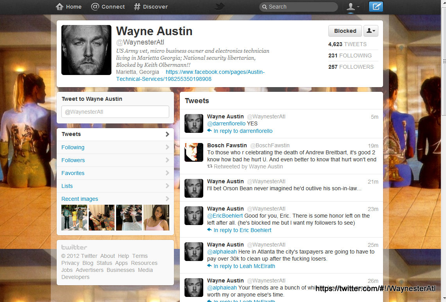This screenshot has height=302, width=446.
Task: Open In reply to Eric Boehlert link
Action: pyautogui.click(x=242, y=231)
